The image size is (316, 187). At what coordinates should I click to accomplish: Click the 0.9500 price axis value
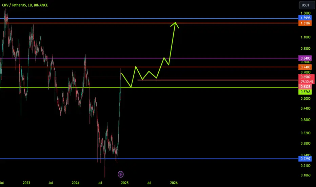click(x=305, y=49)
